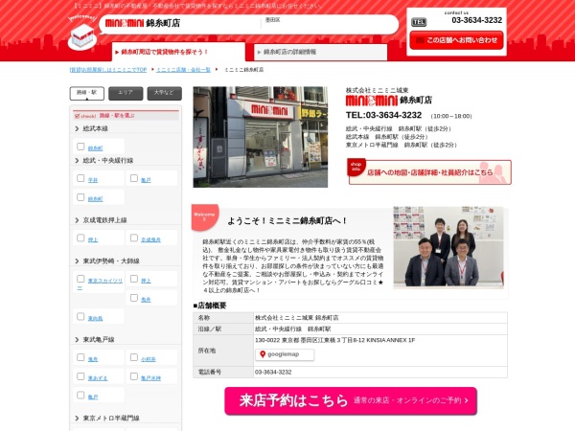This screenshot has height=431, width=575.
Task: Click ようこそ！ミニミニ錦糸町店へ！ heading
Action: [287, 220]
